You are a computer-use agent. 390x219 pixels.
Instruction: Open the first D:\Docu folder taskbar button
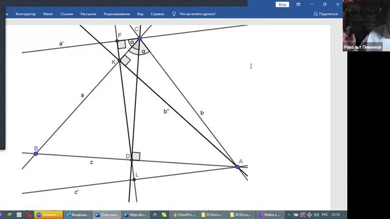[x=212, y=215]
